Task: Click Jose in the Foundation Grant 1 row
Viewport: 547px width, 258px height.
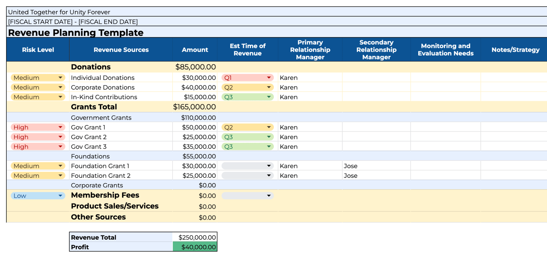Action: pos(351,166)
